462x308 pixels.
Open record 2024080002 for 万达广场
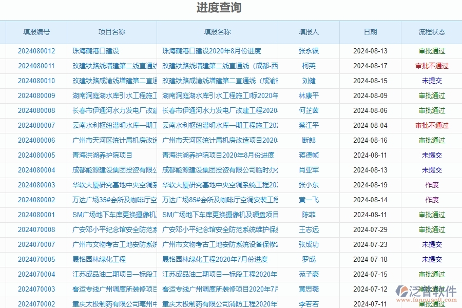click(x=34, y=200)
